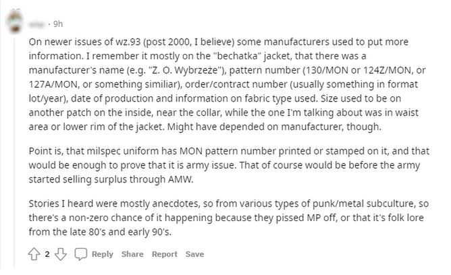
Task: Upvote this comment
Action: [x=35, y=254]
